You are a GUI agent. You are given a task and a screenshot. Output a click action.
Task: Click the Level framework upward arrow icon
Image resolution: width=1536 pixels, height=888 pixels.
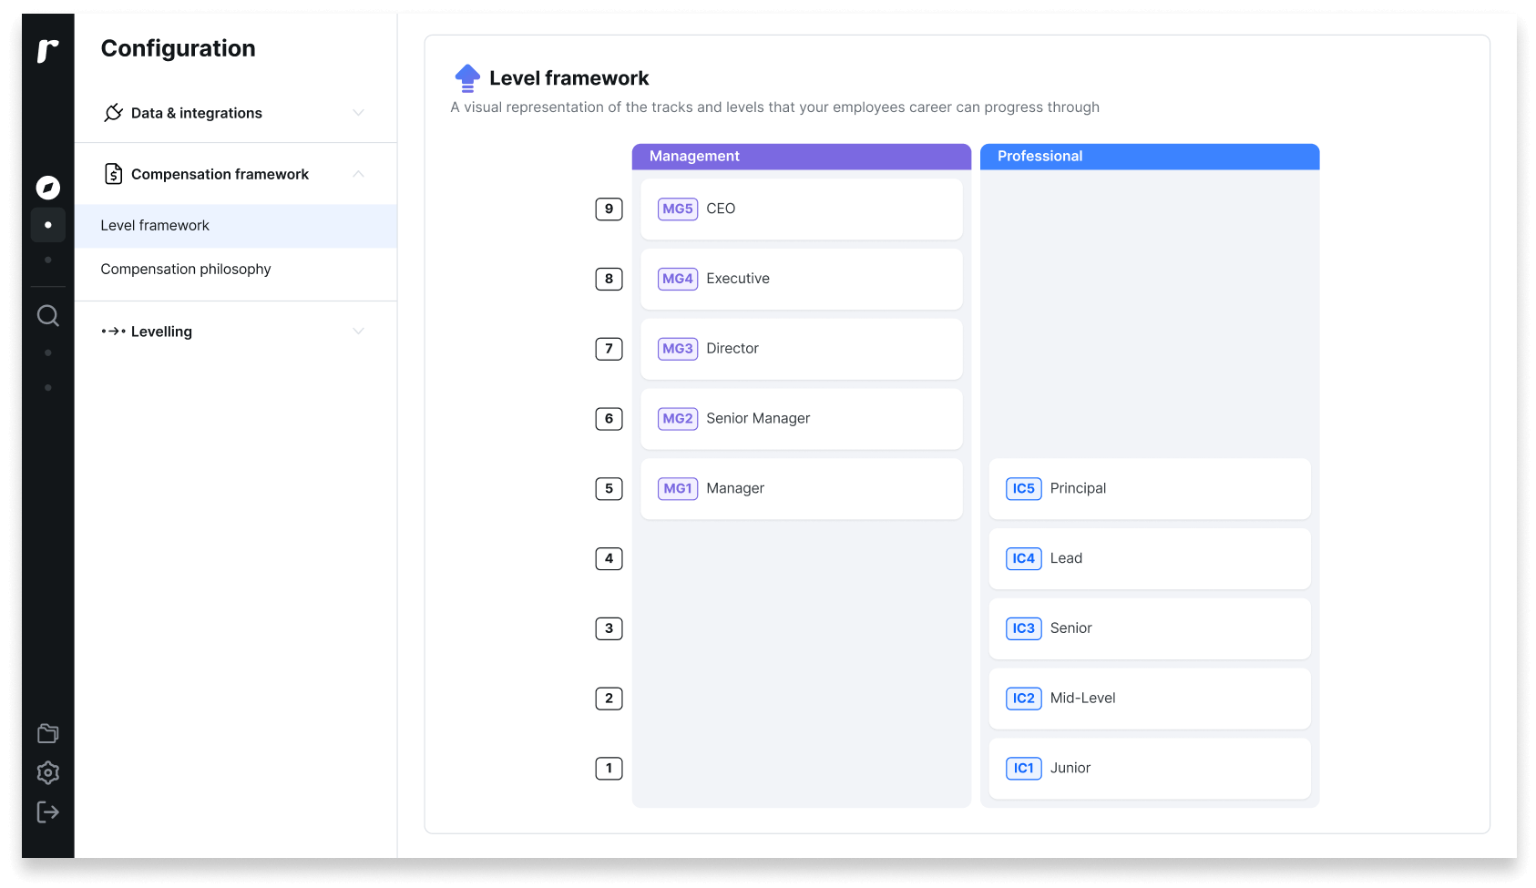pos(467,78)
